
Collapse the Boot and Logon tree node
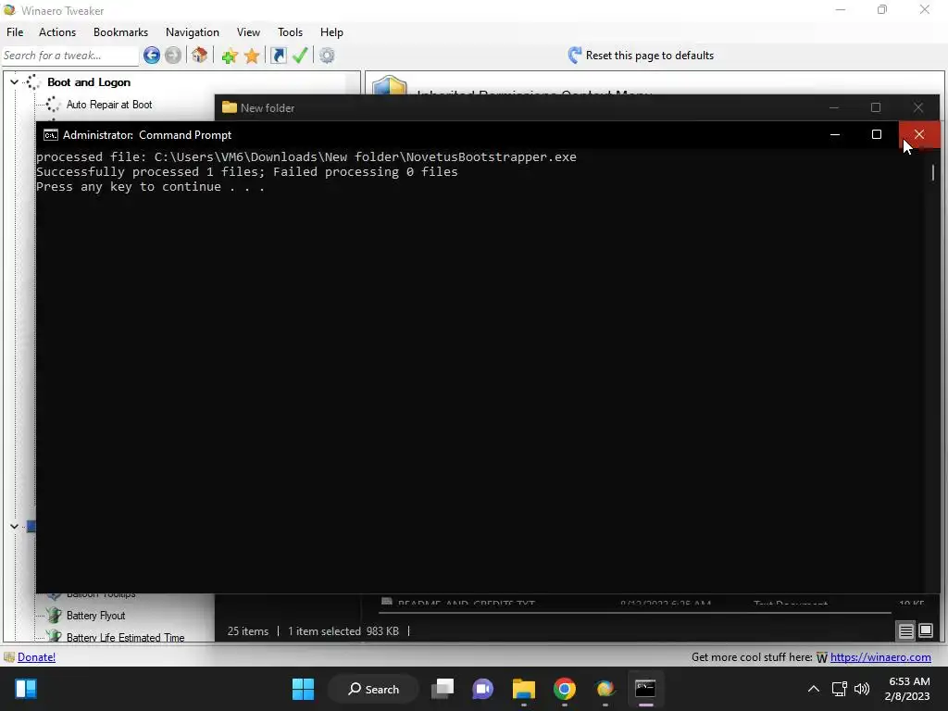pos(14,82)
